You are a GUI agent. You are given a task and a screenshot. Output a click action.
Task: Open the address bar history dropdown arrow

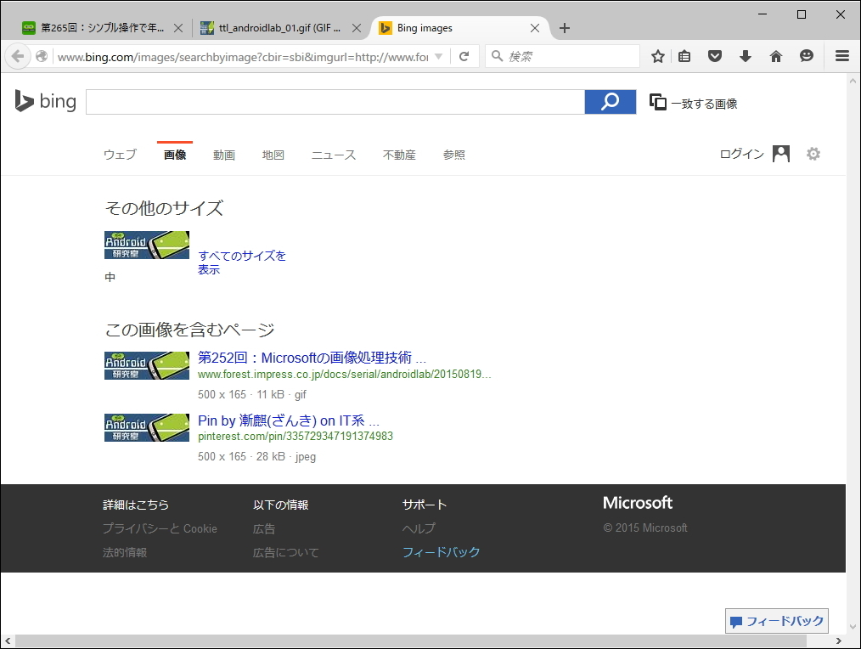(440, 56)
